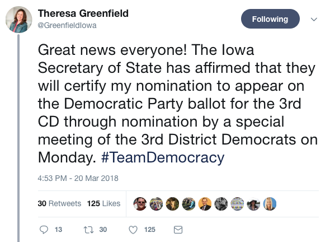Click the like count 125 beside heart

[x=150, y=230]
